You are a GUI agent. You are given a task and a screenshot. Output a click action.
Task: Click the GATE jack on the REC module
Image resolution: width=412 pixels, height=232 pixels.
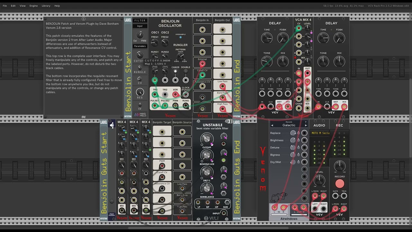(335, 196)
